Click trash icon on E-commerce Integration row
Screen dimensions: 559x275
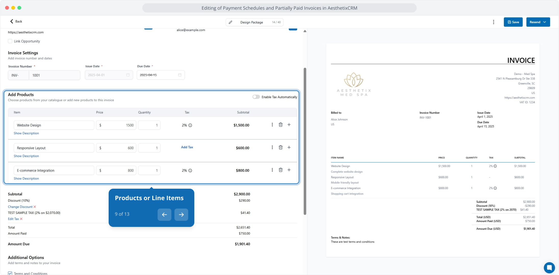coord(281,170)
